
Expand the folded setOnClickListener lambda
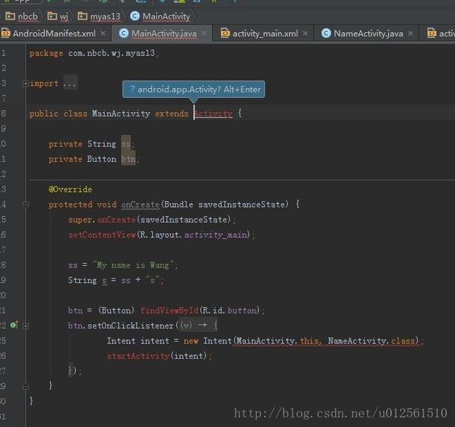tap(25, 325)
